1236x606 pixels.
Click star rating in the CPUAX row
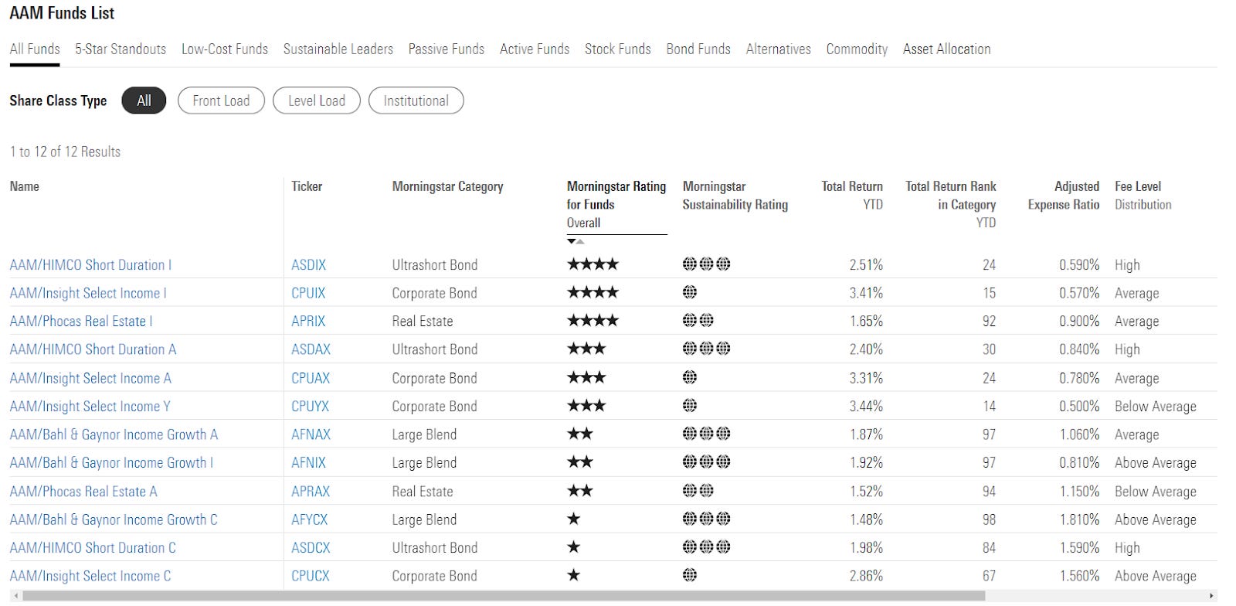586,377
